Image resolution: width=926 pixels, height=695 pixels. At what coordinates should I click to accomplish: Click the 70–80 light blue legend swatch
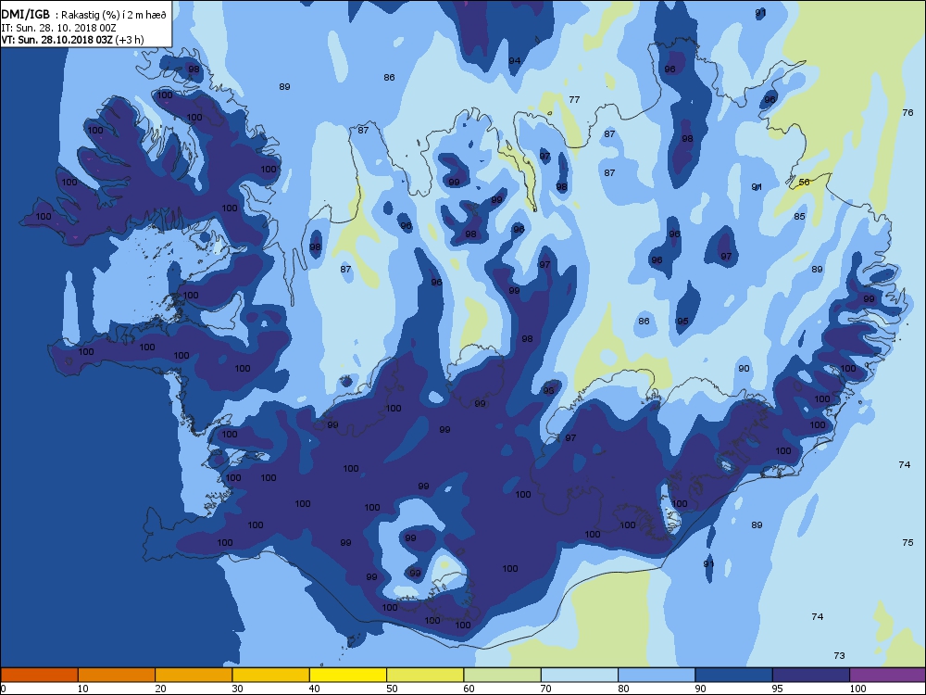580,675
